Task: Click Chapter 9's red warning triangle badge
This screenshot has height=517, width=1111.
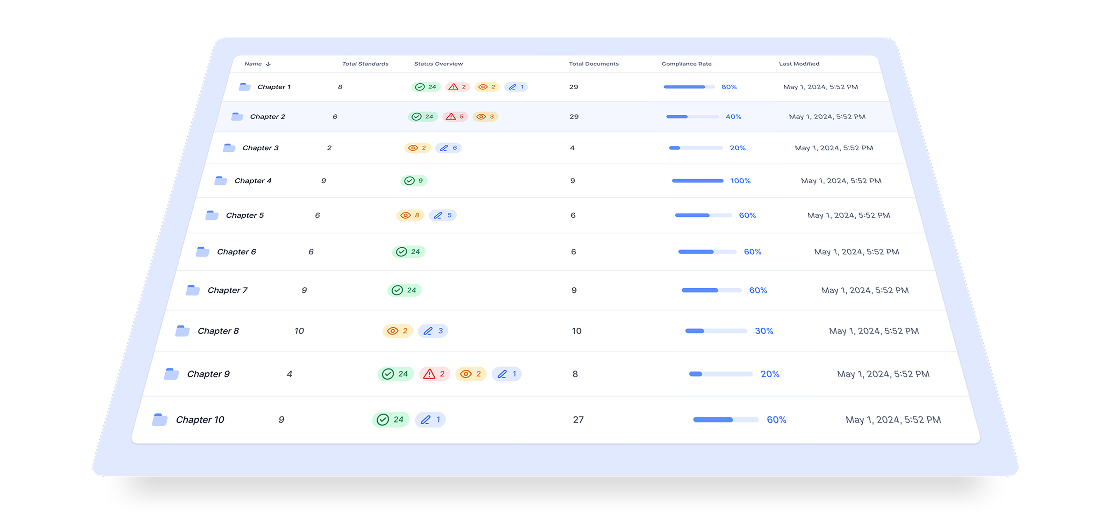Action: [434, 374]
